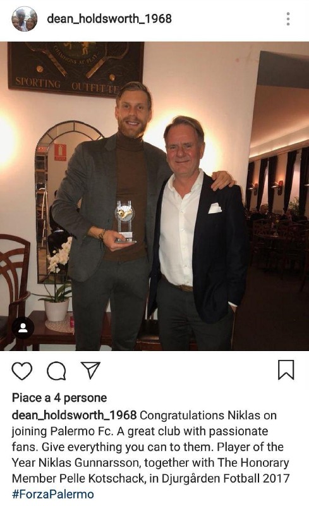Screen dimensions: 309x506
Task: Tap the caption line mentioning Djurgården Fotball 2017
Action: point(150,478)
